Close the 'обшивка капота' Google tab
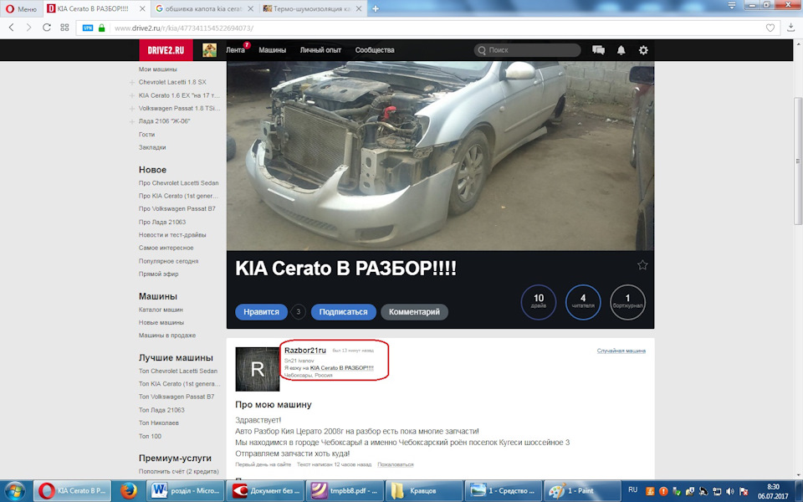The width and height of the screenshot is (803, 502). pyautogui.click(x=251, y=8)
